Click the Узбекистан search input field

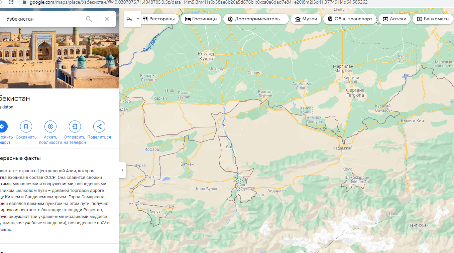tap(43, 19)
